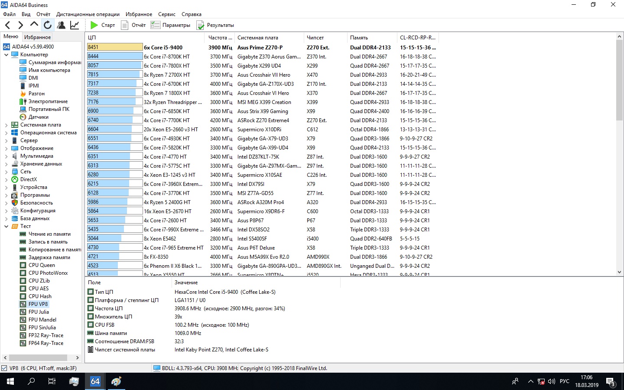This screenshot has width=624, height=390.
Task: Select the AIDA64 v5.99.4900 root icon
Action: (6, 47)
